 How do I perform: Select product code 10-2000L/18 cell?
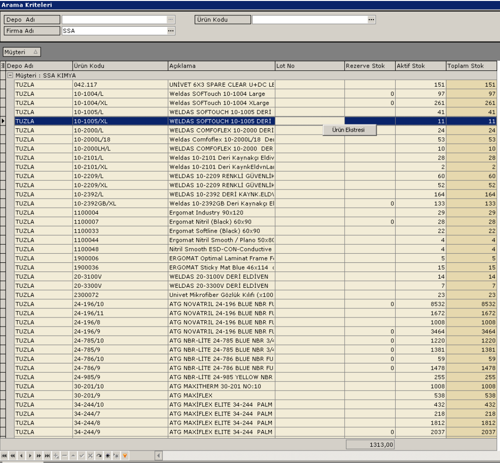pos(120,139)
